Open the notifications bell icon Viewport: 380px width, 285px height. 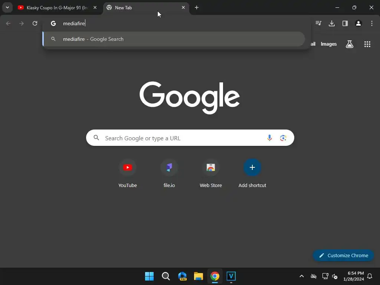tap(370, 276)
